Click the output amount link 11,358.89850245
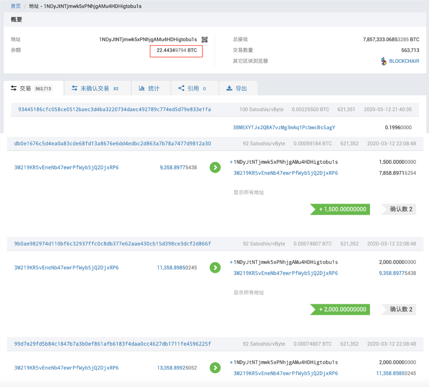Image resolution: width=429 pixels, height=387 pixels. 396,374
